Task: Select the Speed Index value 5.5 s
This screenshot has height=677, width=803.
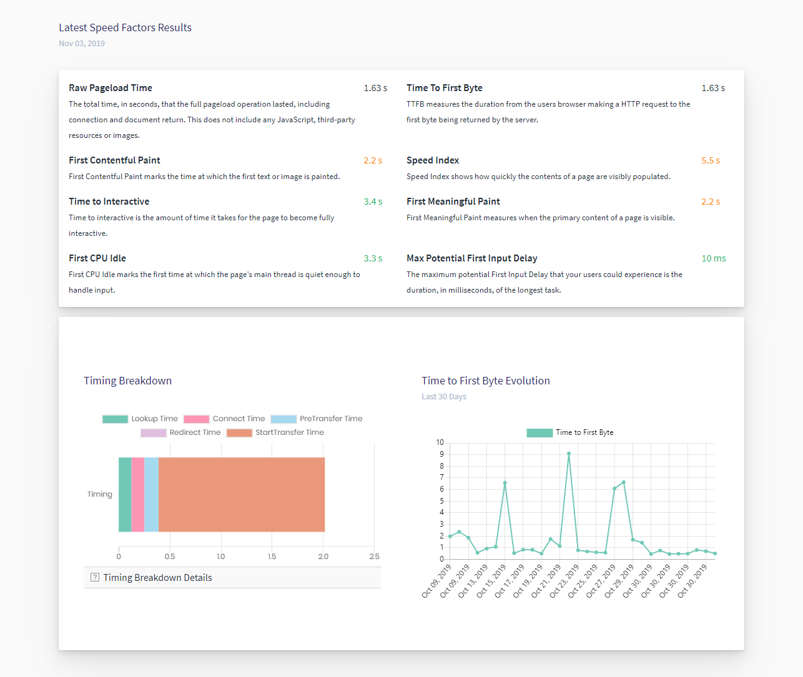Action: coord(711,160)
